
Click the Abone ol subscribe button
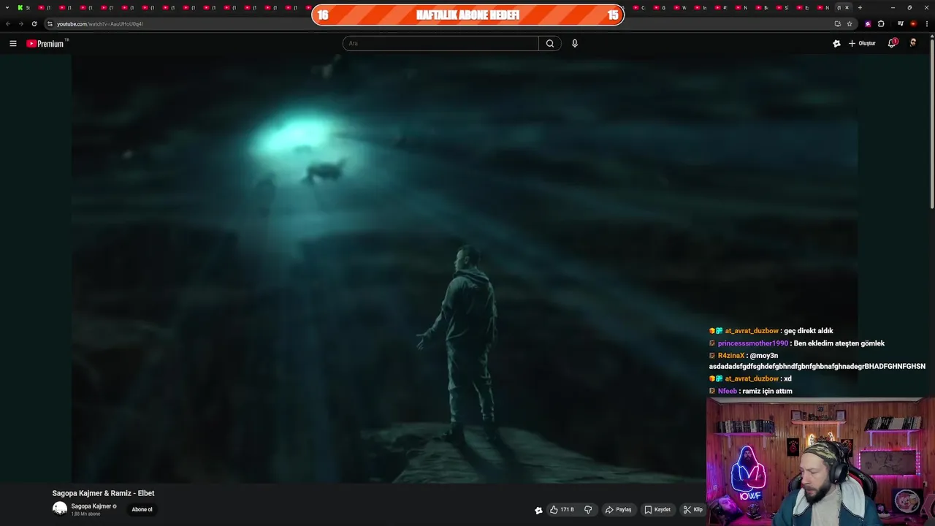tap(142, 509)
